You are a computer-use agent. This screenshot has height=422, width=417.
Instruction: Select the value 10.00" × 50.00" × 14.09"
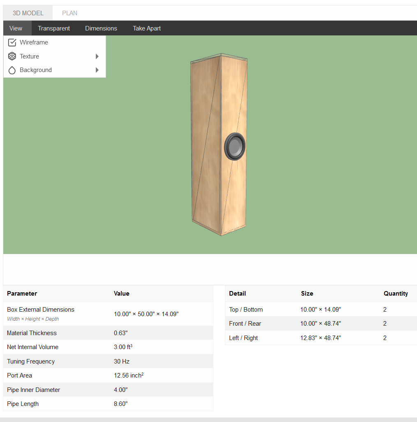tap(146, 314)
